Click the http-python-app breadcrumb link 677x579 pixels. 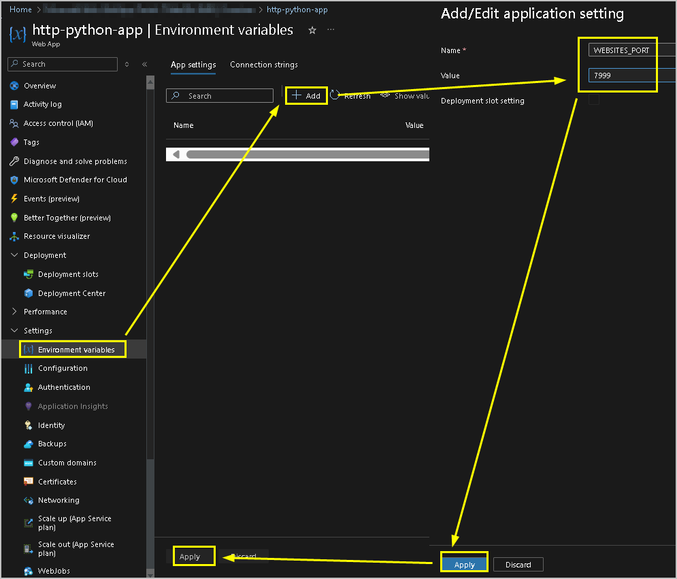297,10
